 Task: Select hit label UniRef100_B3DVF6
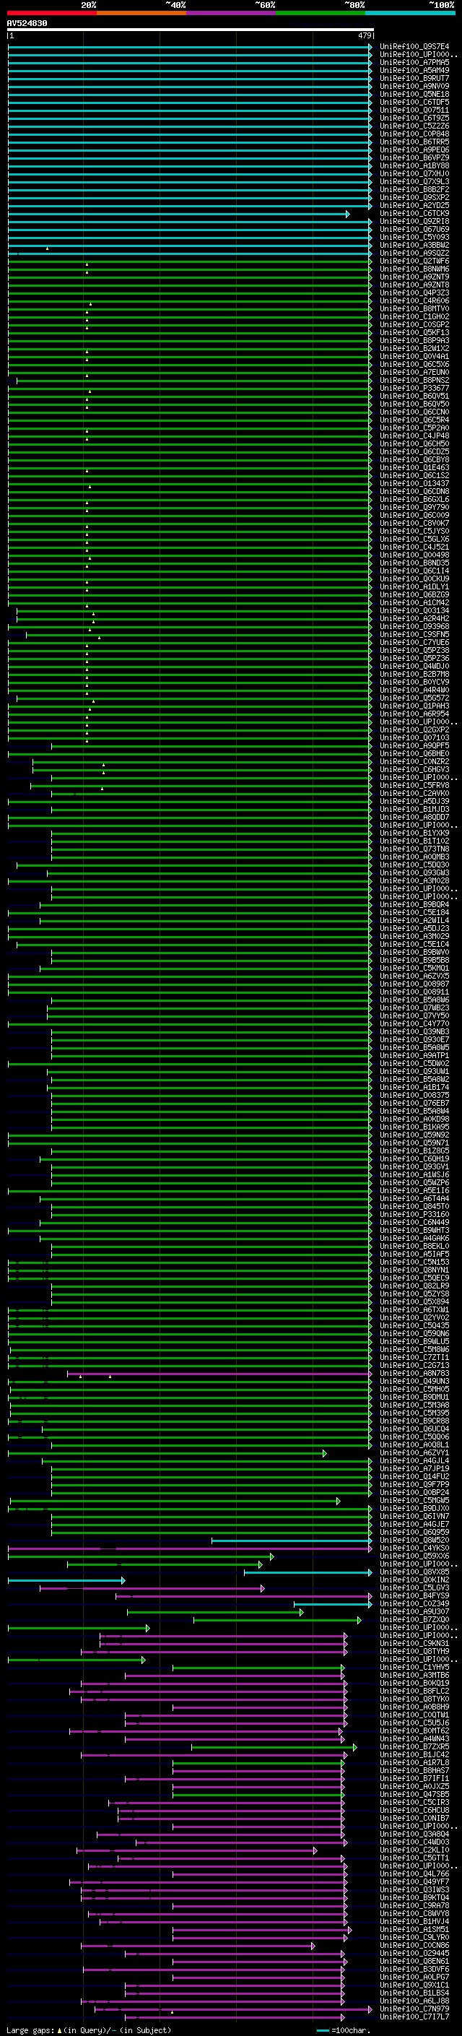click(x=414, y=1969)
